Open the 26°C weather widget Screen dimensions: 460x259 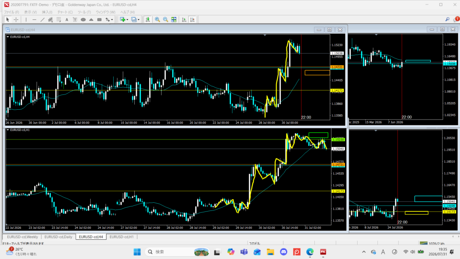coord(21,252)
